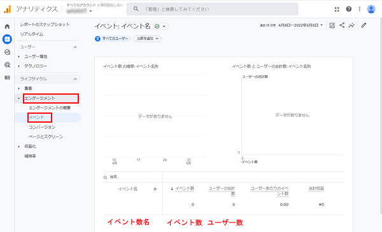The height and width of the screenshot is (232, 382).
Task: Open エンゲージメントの概要
Action: tap(50, 107)
